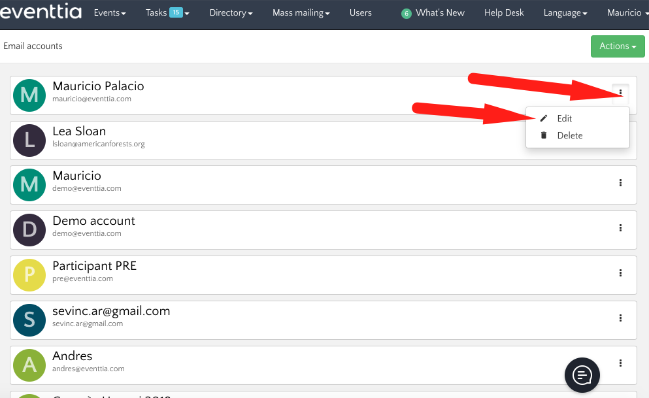The height and width of the screenshot is (398, 649).
Task: Click the Eventtia logo
Action: (x=41, y=12)
